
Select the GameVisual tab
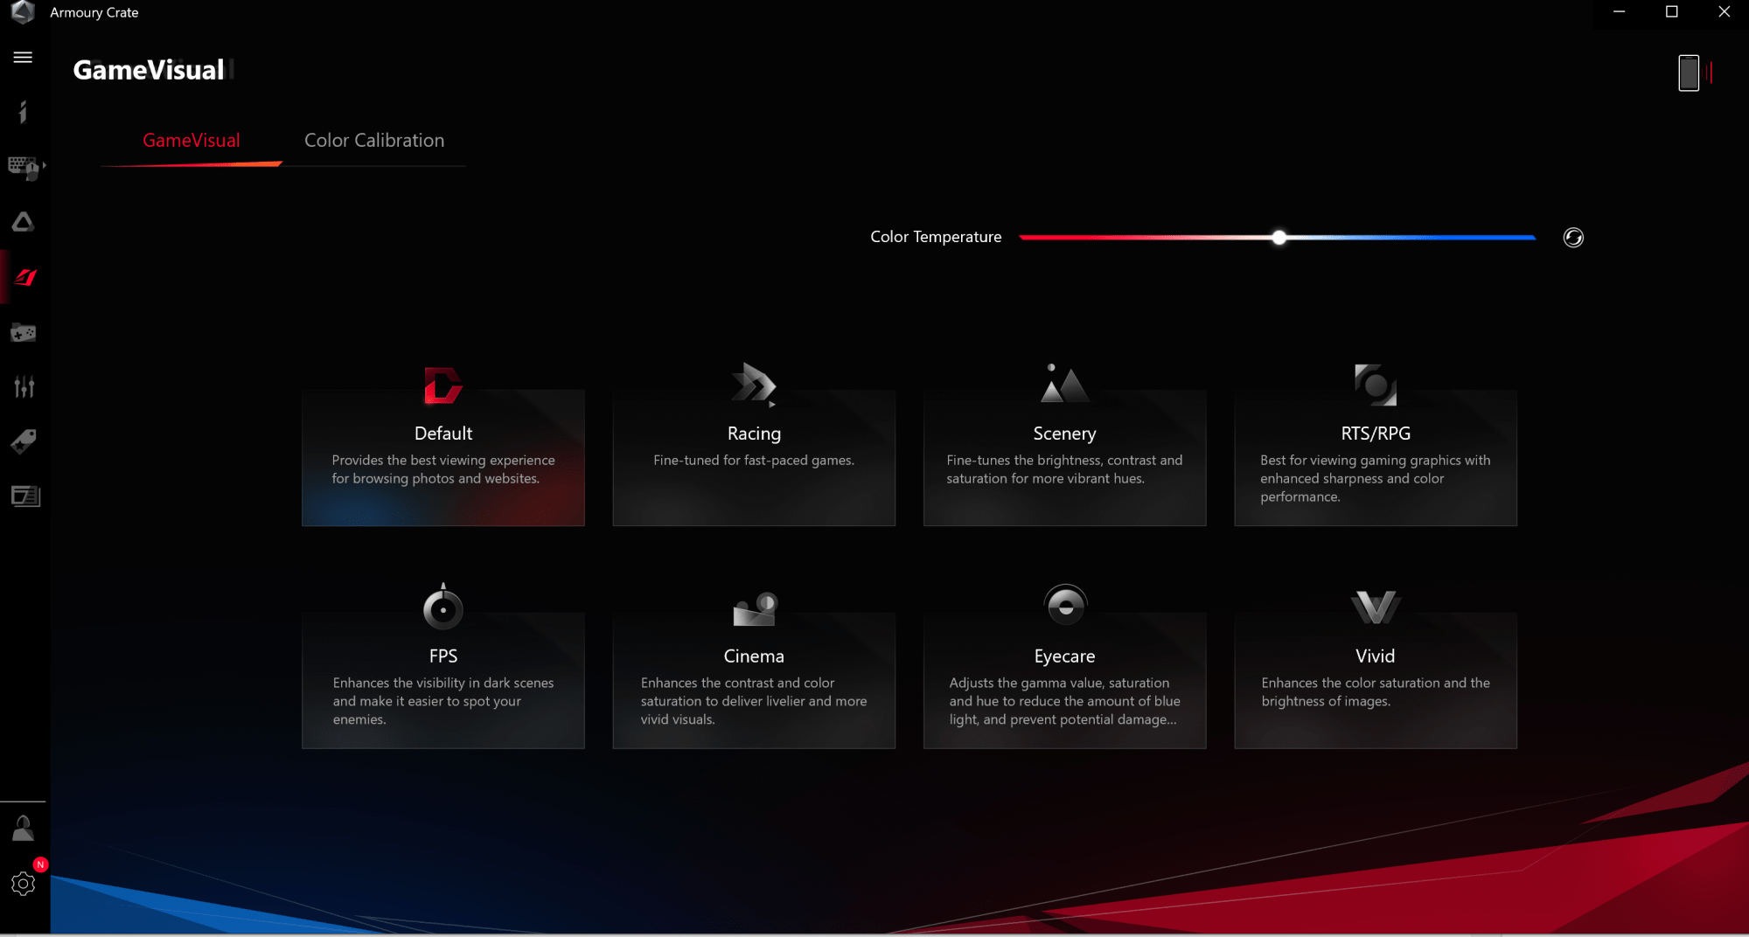pos(192,141)
